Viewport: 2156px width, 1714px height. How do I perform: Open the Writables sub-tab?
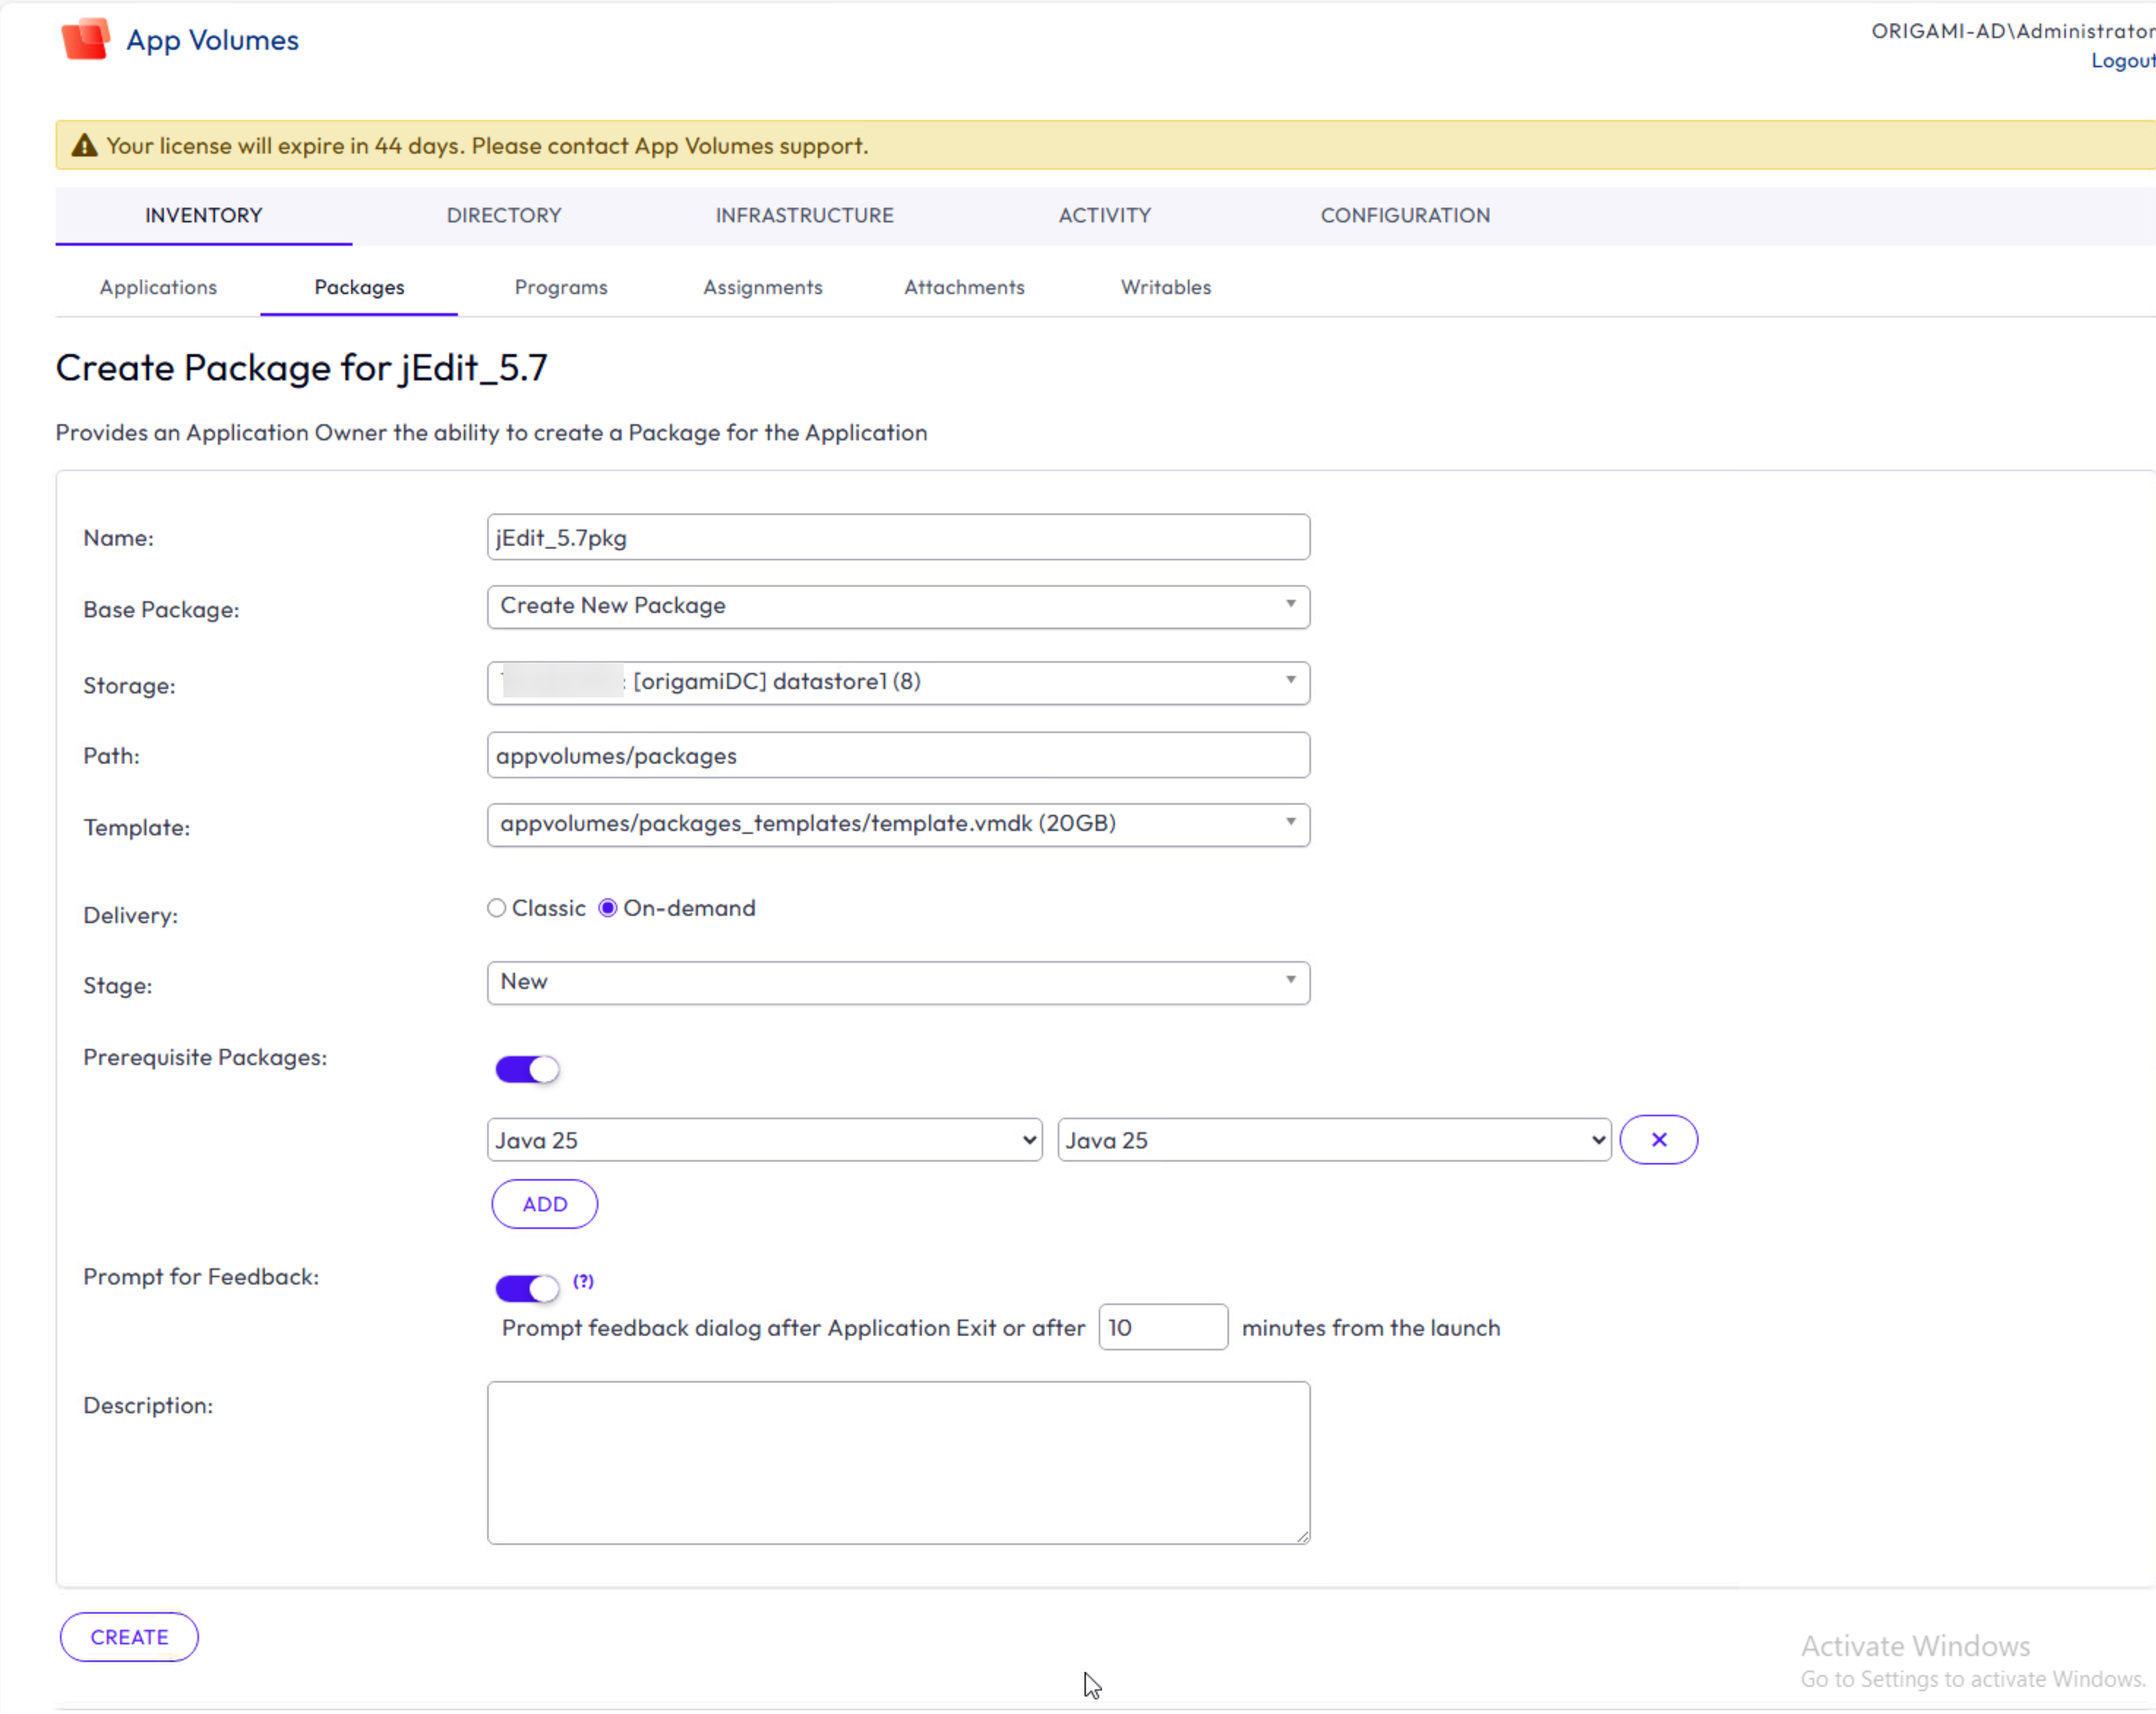(1166, 287)
